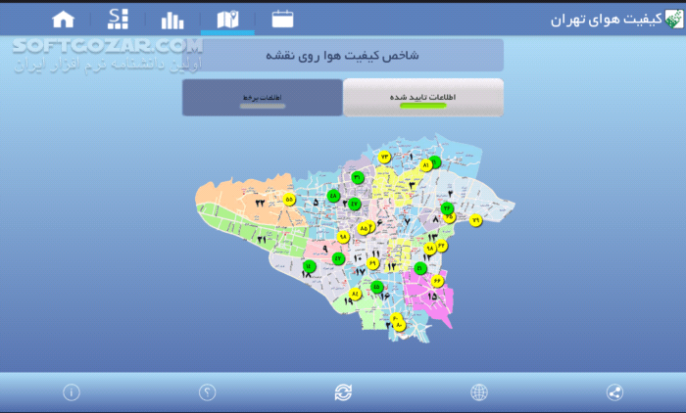Open the stations list icon with S
686x413 pixels.
119,20
